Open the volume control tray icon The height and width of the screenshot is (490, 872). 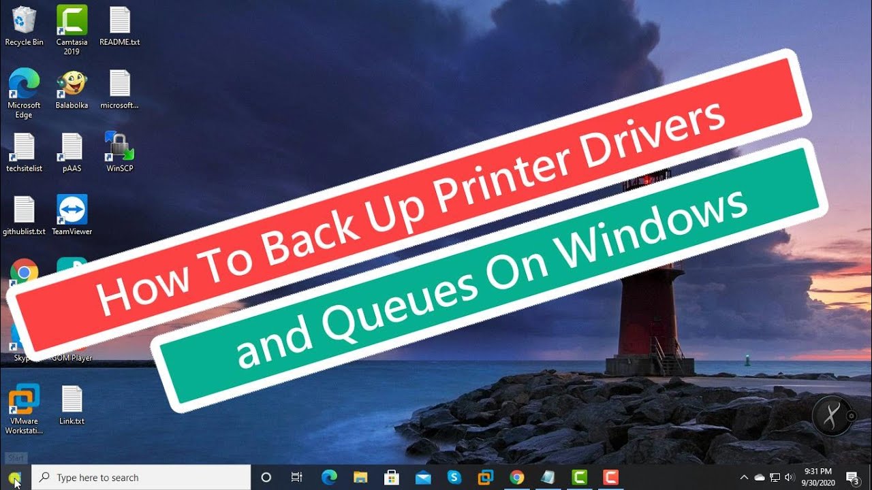pos(789,478)
